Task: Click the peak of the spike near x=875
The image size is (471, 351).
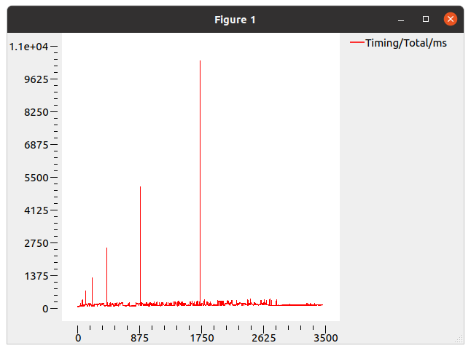Action: click(140, 188)
